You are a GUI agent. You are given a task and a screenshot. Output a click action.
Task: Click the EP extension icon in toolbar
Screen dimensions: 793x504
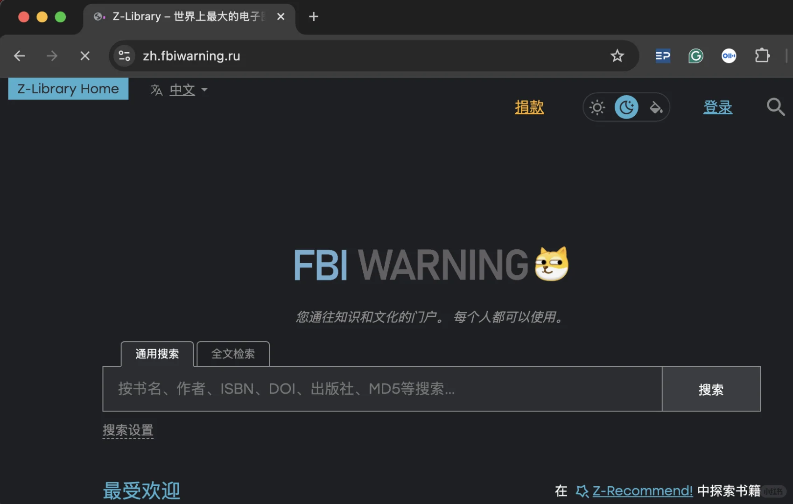(663, 56)
